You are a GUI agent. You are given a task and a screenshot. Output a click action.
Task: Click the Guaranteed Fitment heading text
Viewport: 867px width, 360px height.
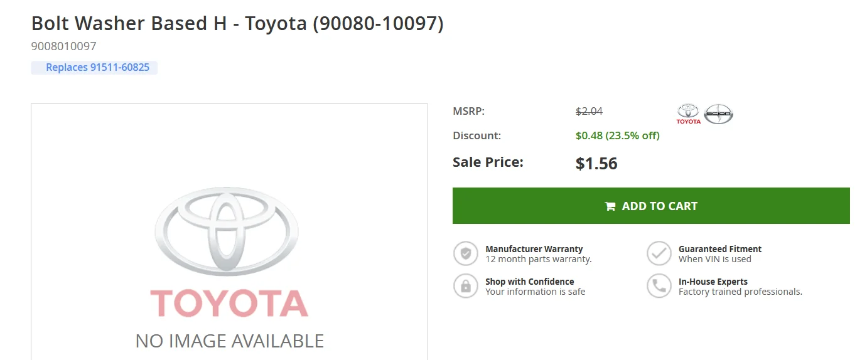720,249
